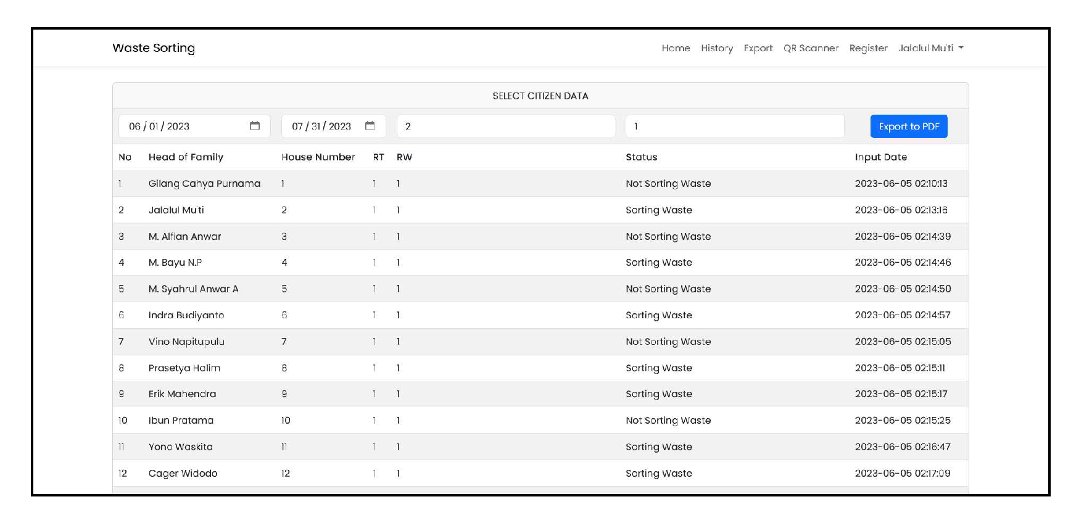Focus the input field containing 2

pyautogui.click(x=506, y=126)
